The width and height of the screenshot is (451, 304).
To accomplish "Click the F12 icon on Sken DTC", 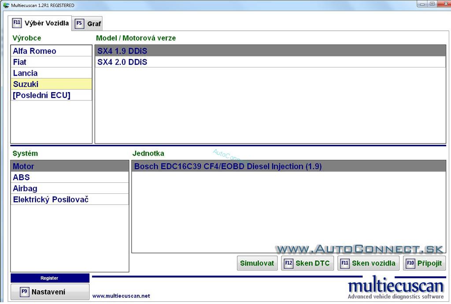I will tap(288, 263).
